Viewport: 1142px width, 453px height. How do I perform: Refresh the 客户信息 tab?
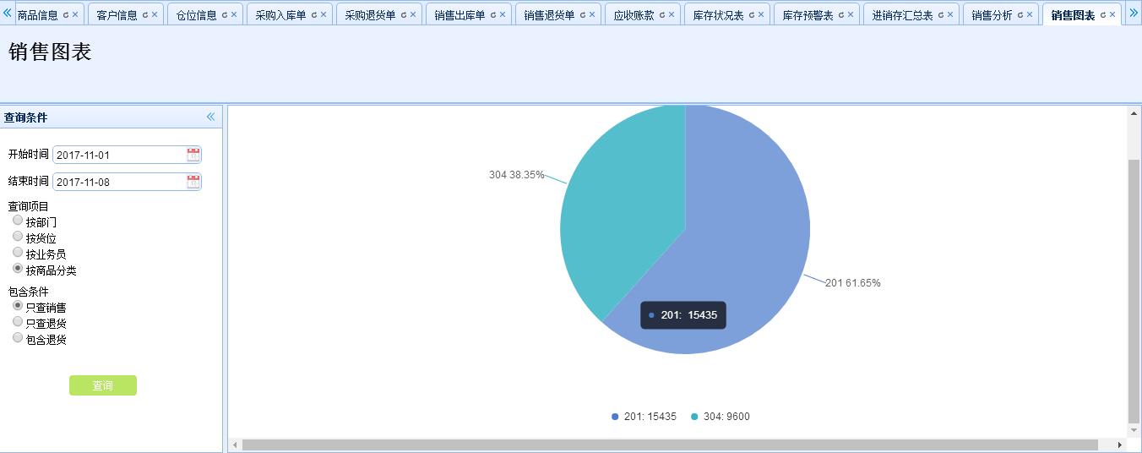[x=144, y=14]
